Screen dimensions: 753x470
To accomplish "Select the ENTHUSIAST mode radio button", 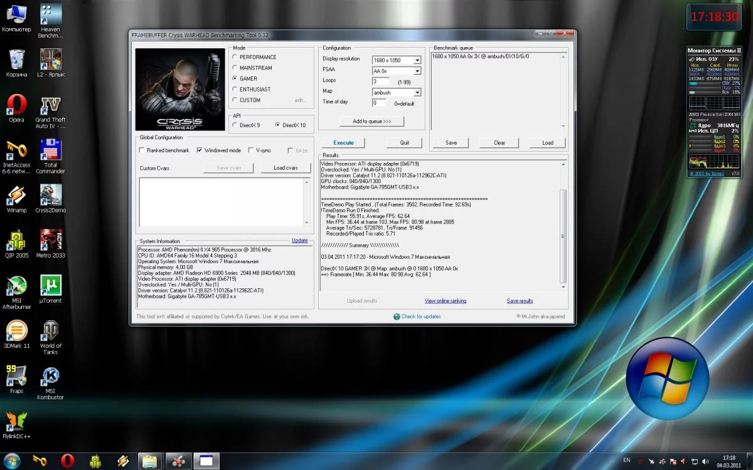I will pos(235,89).
